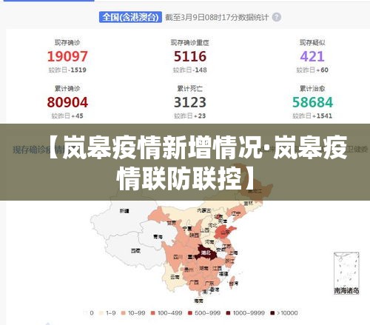Click the 岚皋疫情新增情况 title banner
Image resolution: width=370 pixels, height=325 pixels.
pyautogui.click(x=185, y=162)
